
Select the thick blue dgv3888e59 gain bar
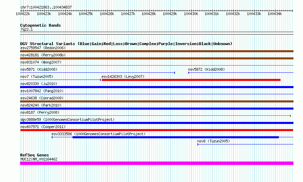coord(157,123)
